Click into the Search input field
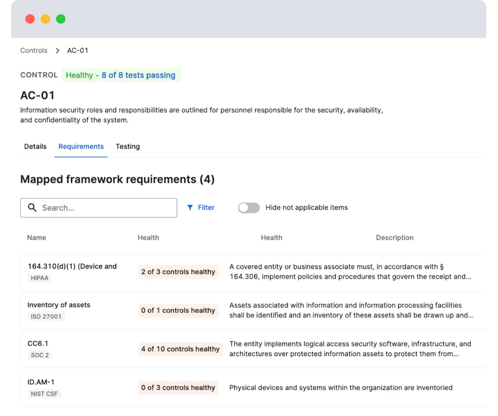 point(106,208)
